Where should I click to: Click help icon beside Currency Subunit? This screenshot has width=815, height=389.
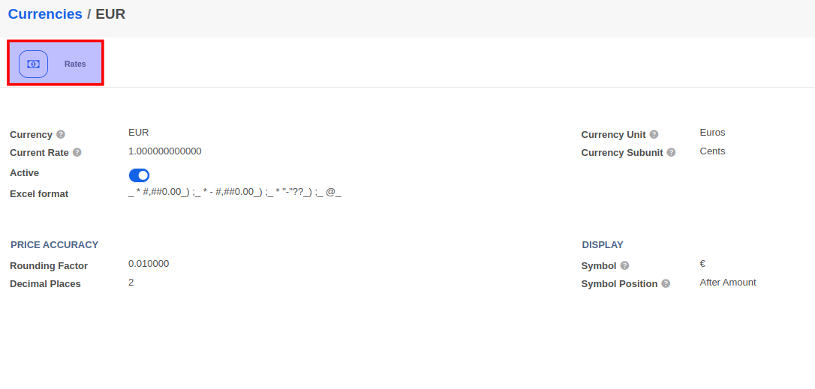tap(671, 152)
